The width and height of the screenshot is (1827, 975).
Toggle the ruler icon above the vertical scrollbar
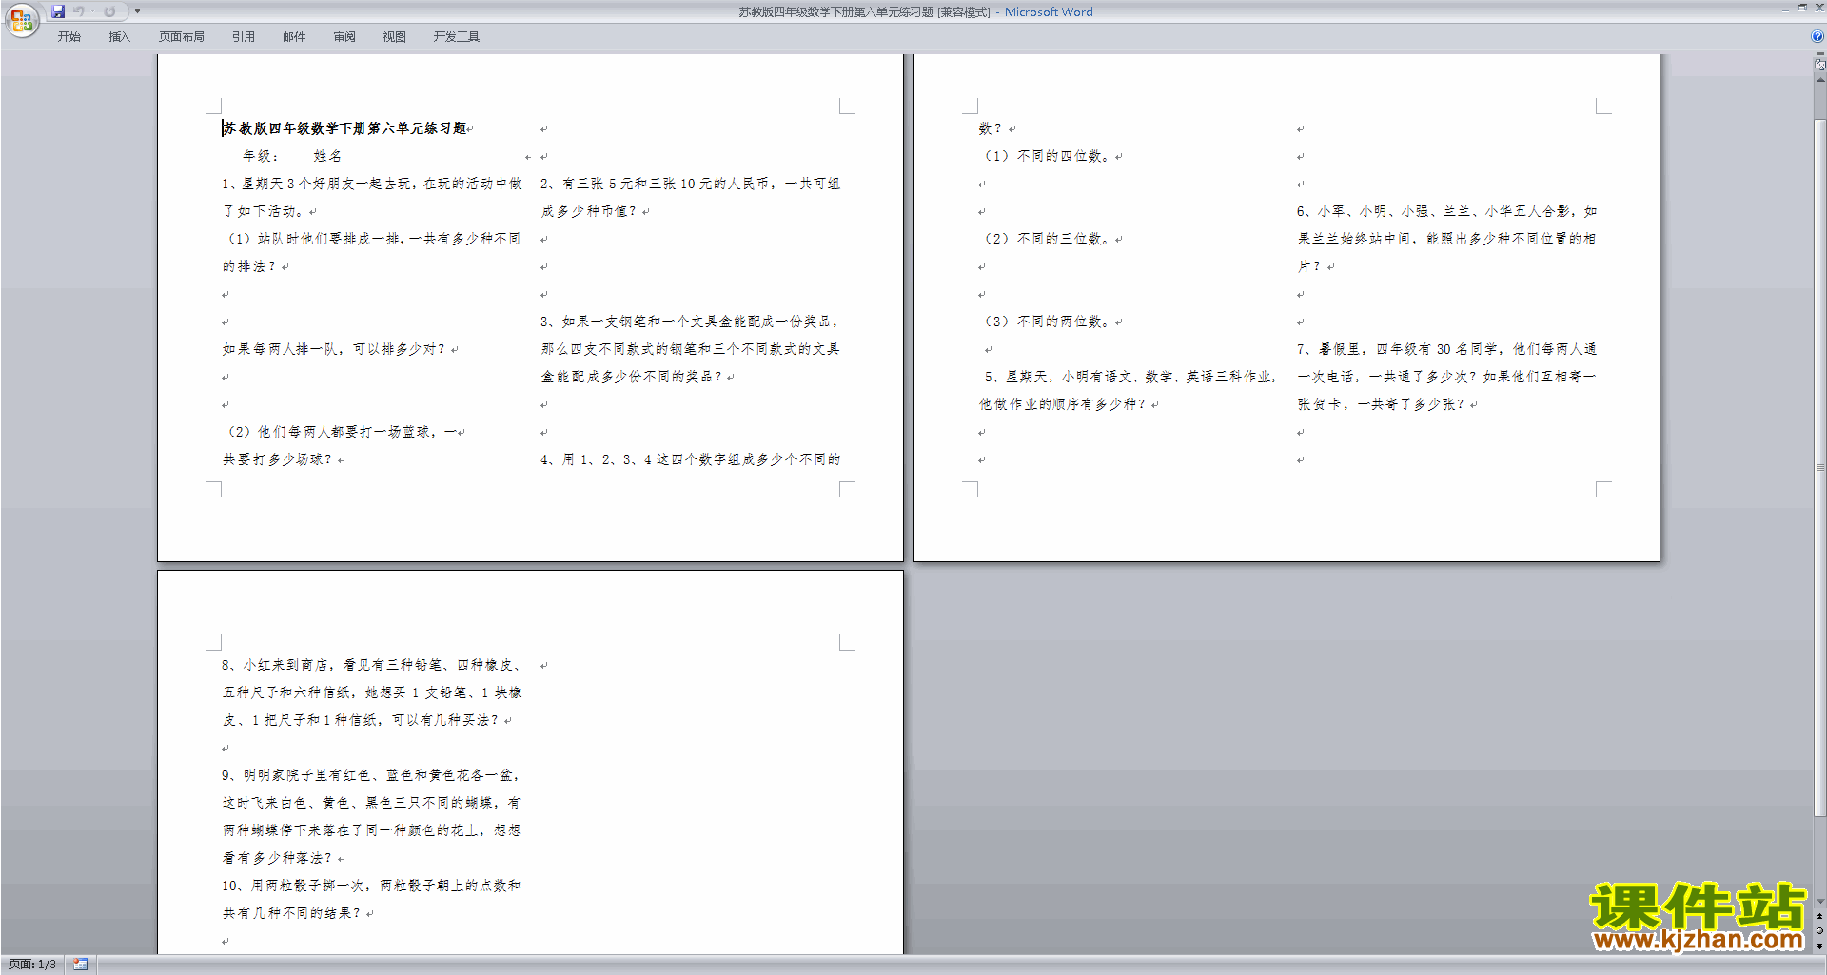1819,64
